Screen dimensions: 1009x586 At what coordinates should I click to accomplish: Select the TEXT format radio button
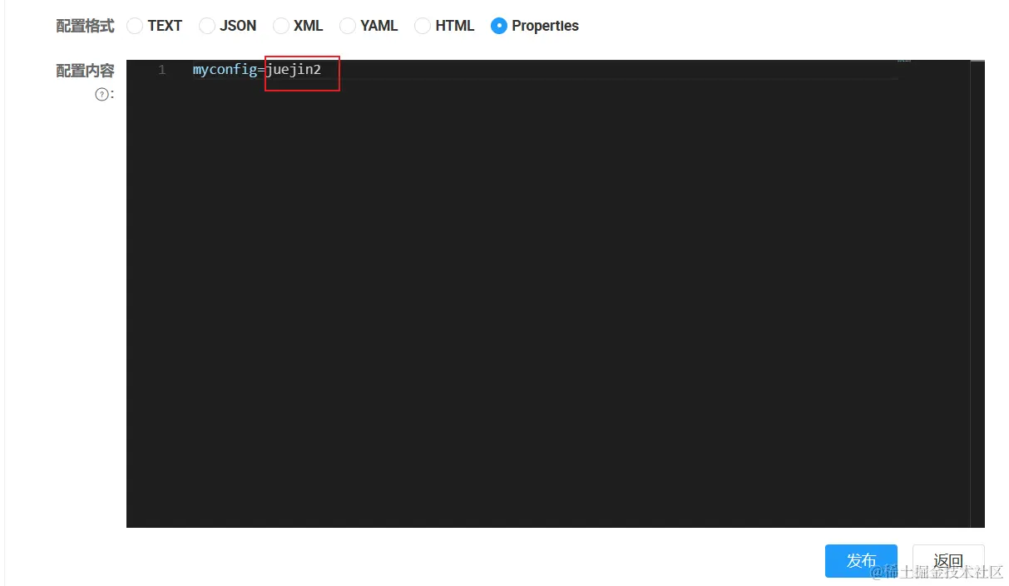(135, 26)
